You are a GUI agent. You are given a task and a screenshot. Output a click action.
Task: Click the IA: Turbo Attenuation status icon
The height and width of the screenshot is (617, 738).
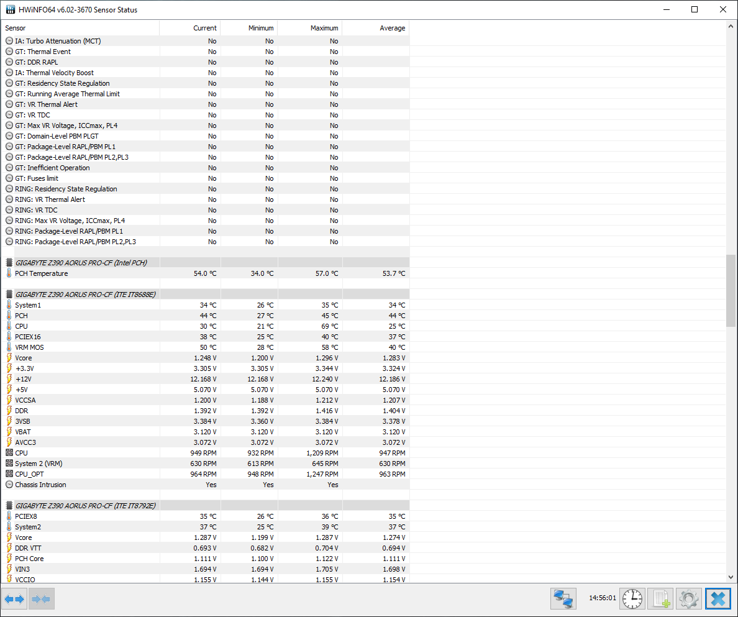tap(9, 41)
